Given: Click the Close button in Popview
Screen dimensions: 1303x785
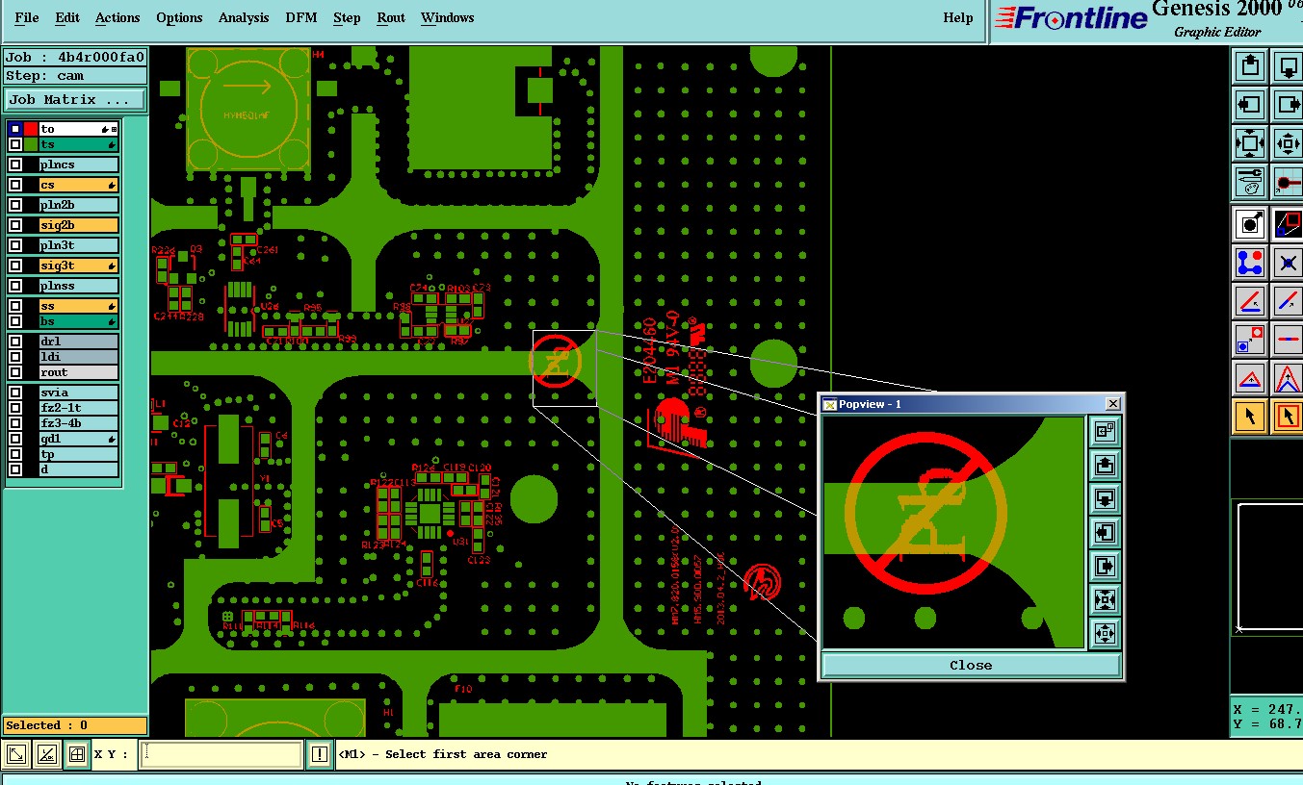Looking at the screenshot, I should pos(971,665).
